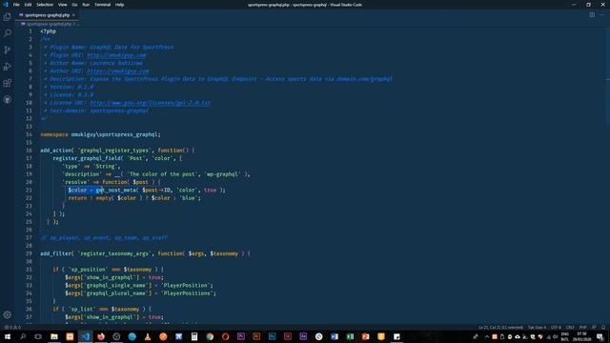Open Opera browser from the taskbar
This screenshot has width=610, height=343.
(225, 336)
